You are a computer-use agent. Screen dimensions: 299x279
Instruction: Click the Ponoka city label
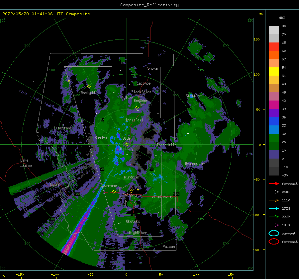click(x=151, y=68)
